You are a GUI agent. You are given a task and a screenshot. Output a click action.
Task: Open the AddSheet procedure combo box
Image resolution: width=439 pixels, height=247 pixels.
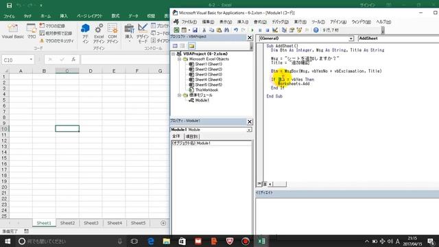coord(399,38)
